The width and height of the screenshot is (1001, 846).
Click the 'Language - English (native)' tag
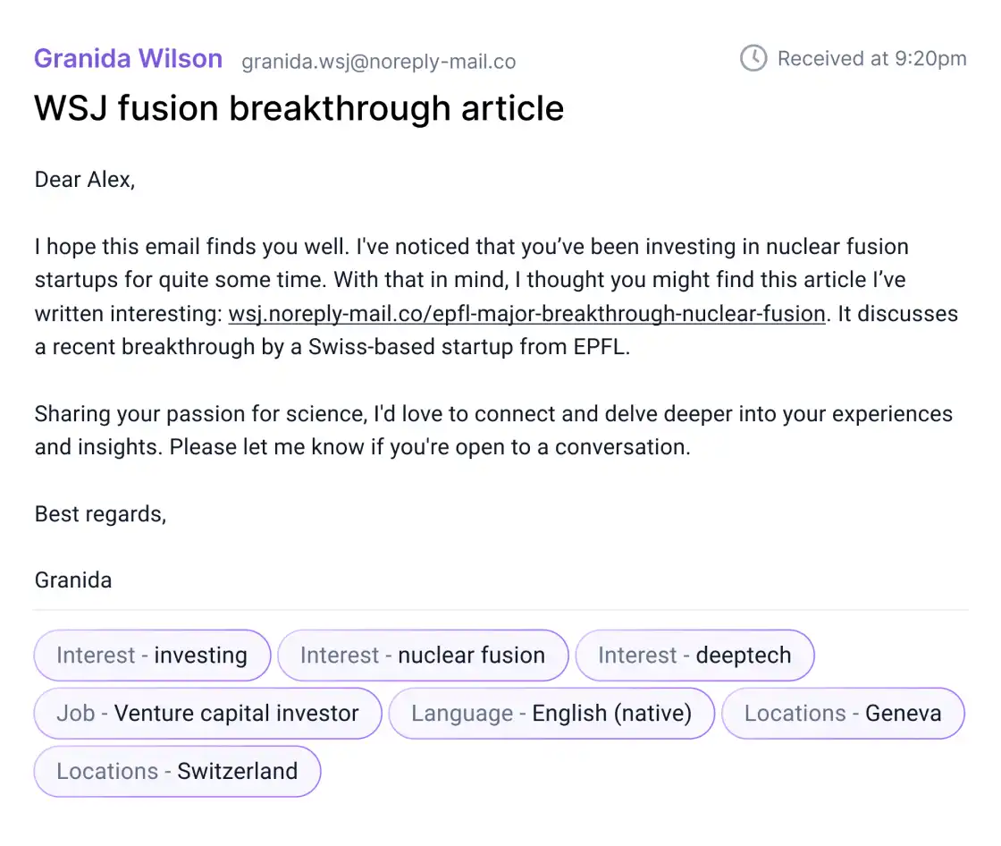(x=551, y=714)
